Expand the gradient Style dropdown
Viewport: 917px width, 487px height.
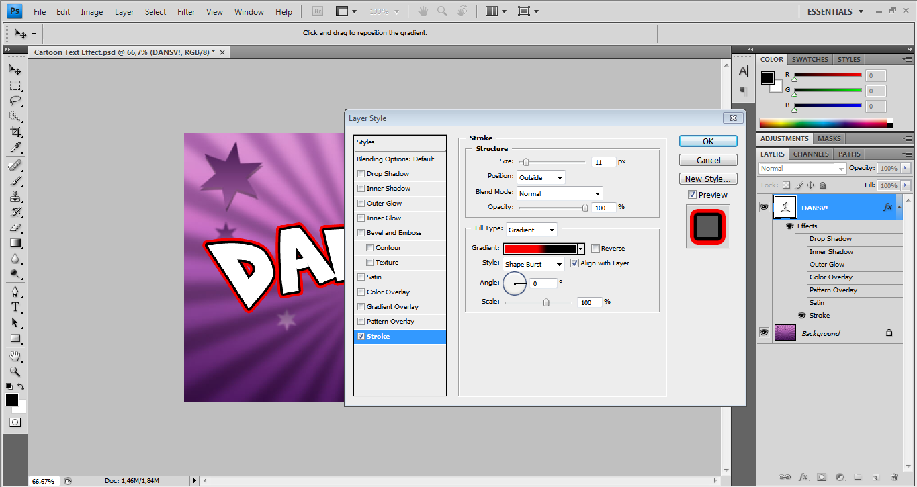tap(533, 264)
